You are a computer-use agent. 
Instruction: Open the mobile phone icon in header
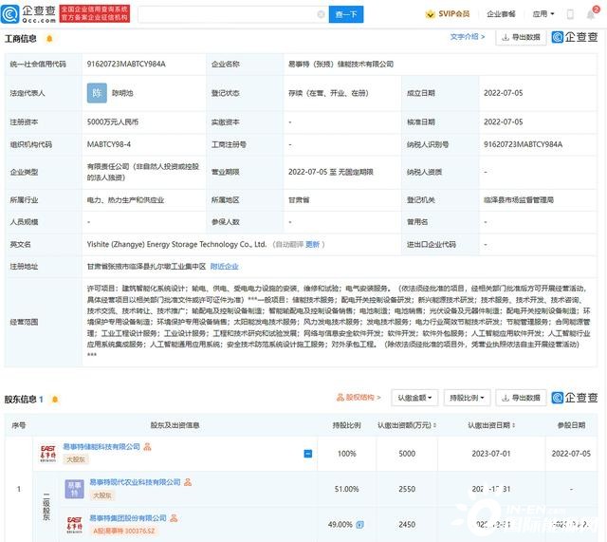click(570, 14)
